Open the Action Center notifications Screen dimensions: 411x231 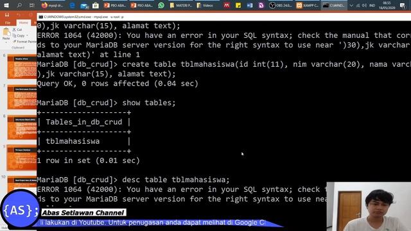click(403, 5)
